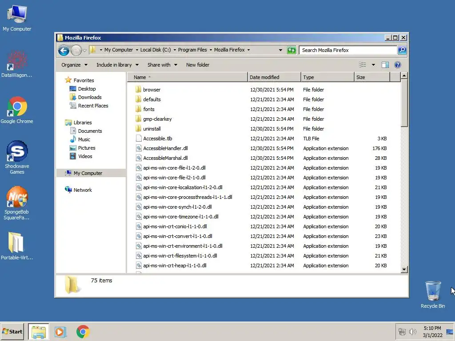Open the recent pages dropdown arrow

click(x=84, y=51)
